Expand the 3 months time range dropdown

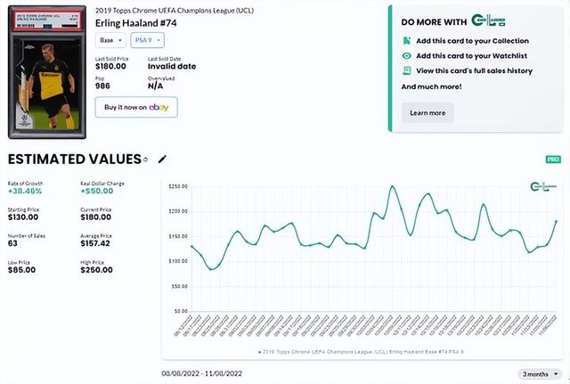coord(540,374)
